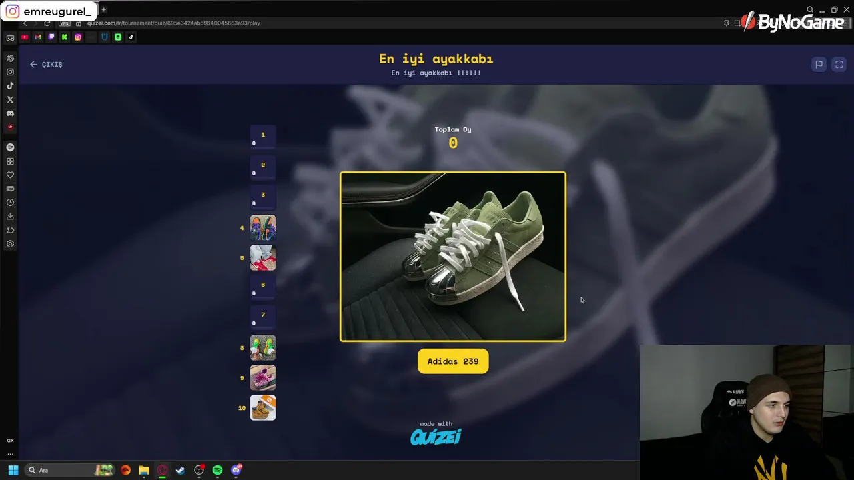Select rank 5 shoe thumbnail
The image size is (854, 480).
point(263,258)
